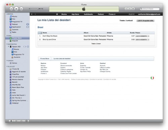Navigate back with store back arrow
This screenshot has height=130, width=168.
32,14
